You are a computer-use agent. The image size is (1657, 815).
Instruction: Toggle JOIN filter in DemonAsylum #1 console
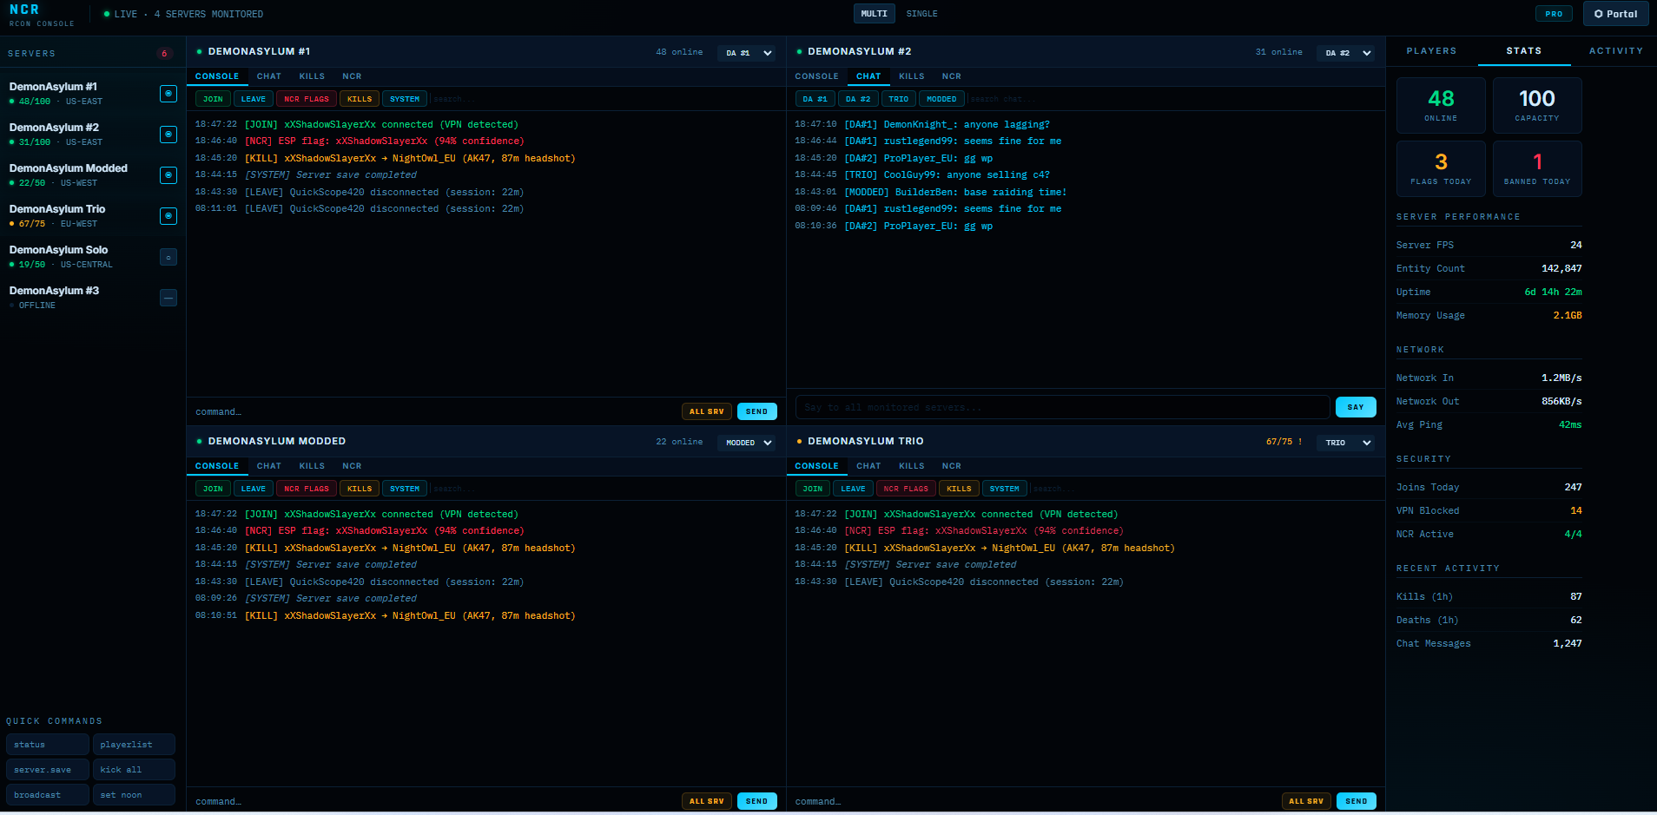point(213,99)
